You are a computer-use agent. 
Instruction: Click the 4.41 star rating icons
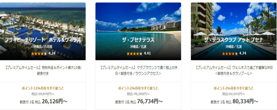[x=134, y=54]
